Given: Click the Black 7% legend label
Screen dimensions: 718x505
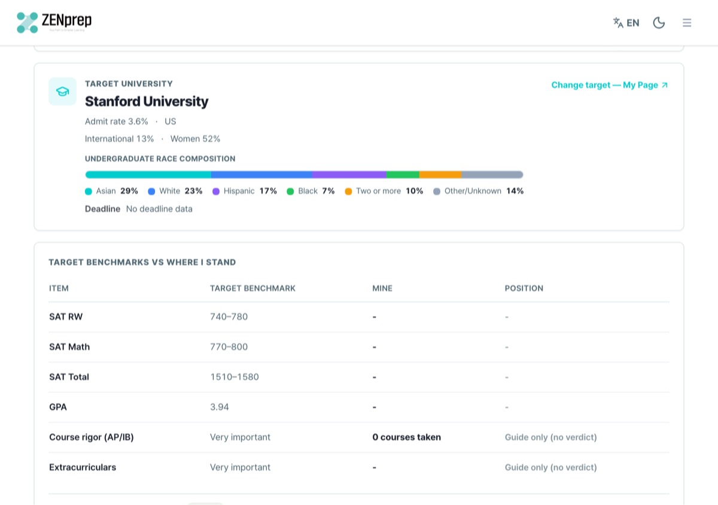Looking at the screenshot, I should (316, 191).
